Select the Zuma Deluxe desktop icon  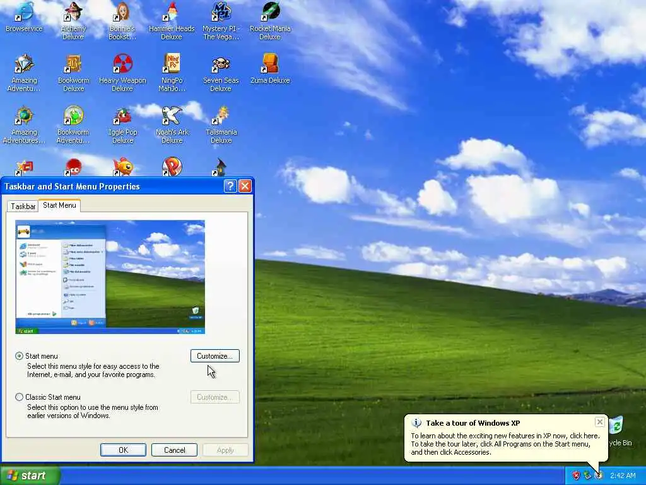pos(270,68)
